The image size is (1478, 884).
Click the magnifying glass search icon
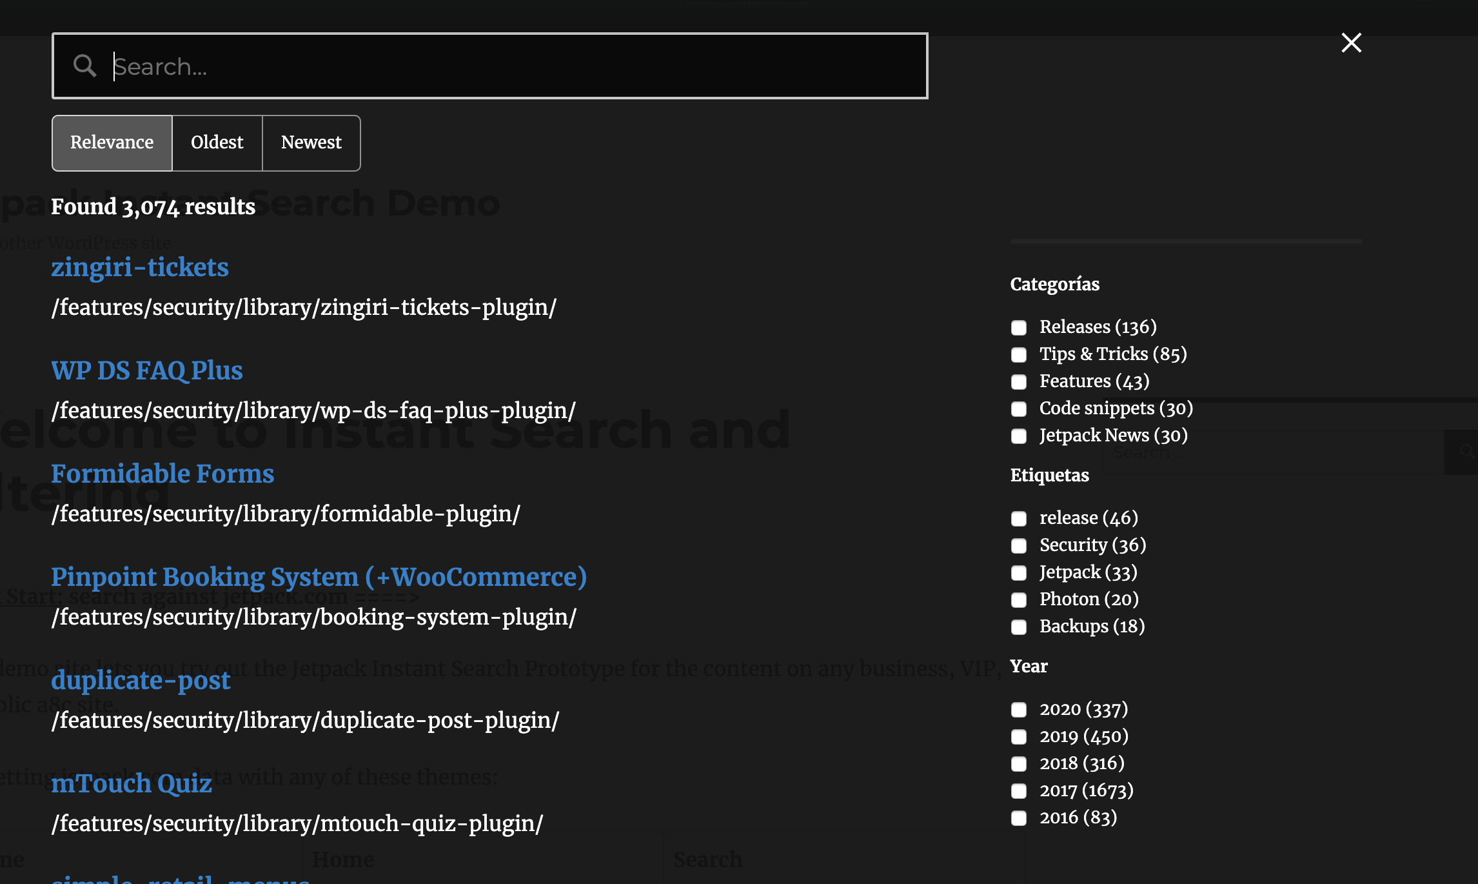(x=86, y=65)
